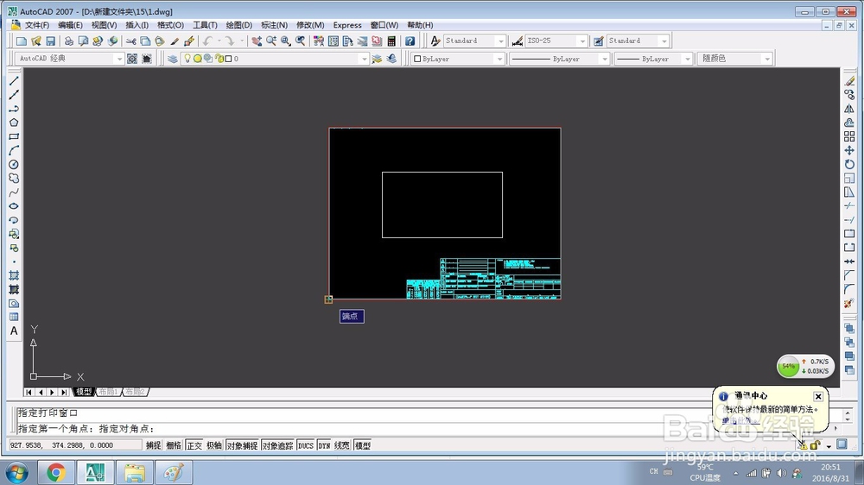
Task: Select the Mirror modify tool
Action: (x=849, y=109)
